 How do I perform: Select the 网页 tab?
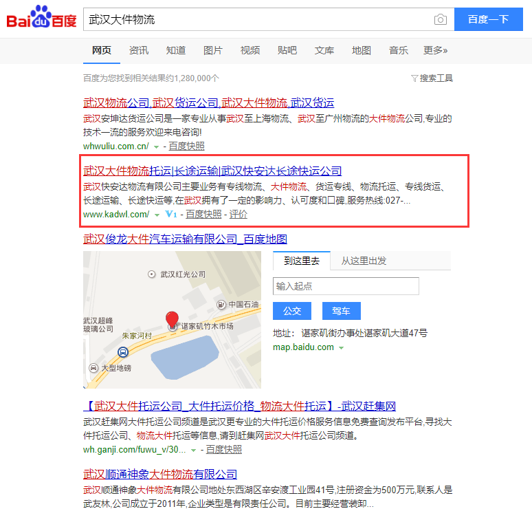point(102,50)
